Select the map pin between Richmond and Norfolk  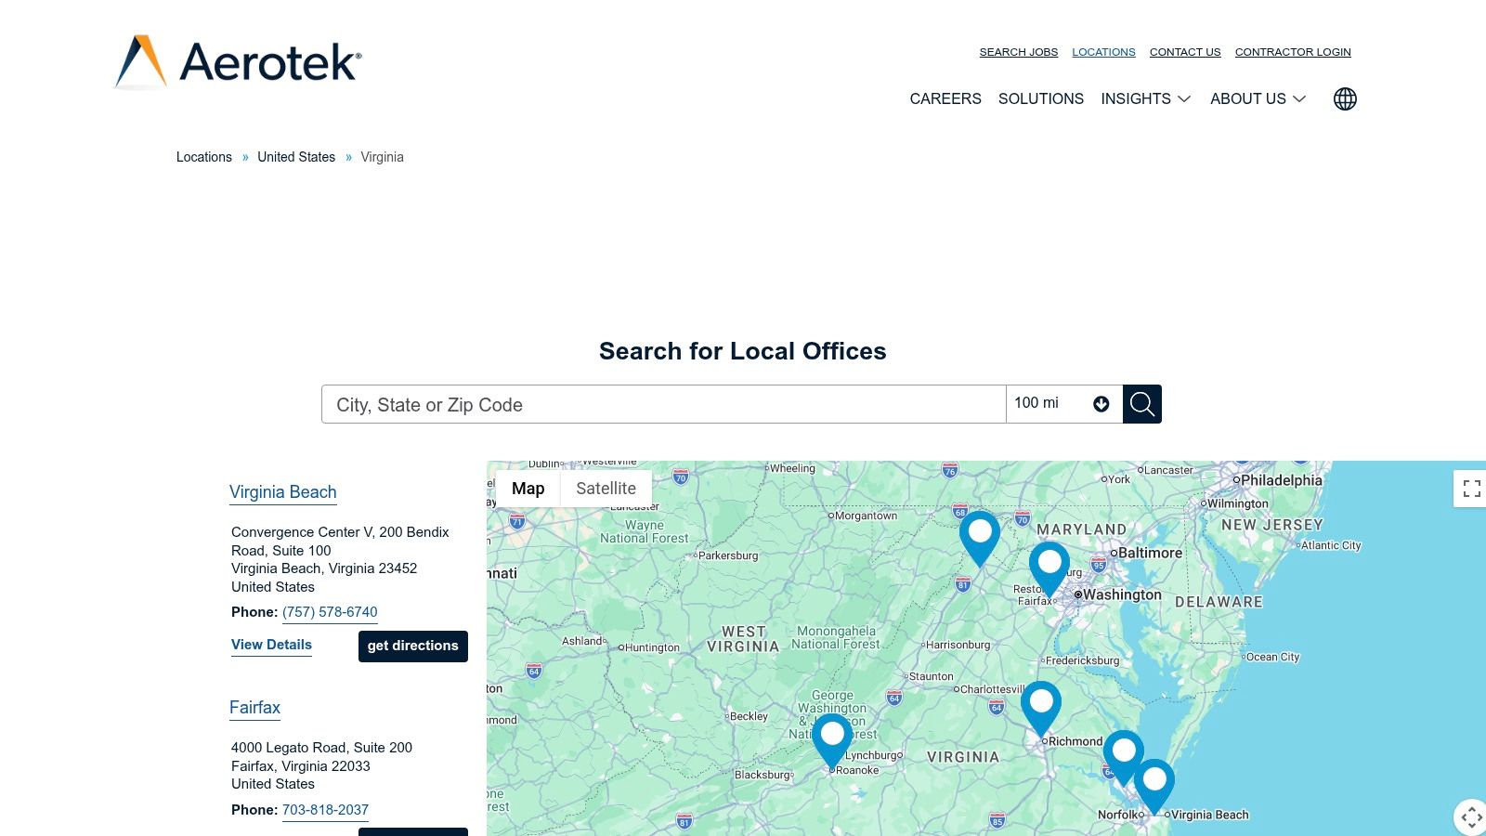[x=1123, y=758]
